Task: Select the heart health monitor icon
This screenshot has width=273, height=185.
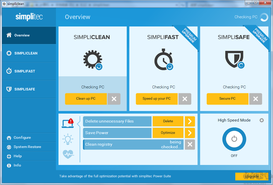Action: (x=68, y=154)
